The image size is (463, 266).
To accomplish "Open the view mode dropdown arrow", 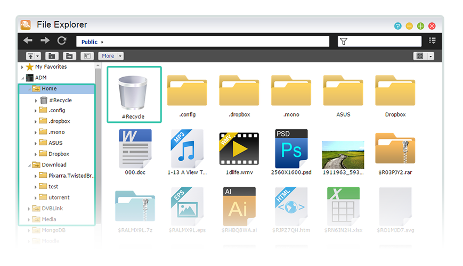I will [x=430, y=56].
